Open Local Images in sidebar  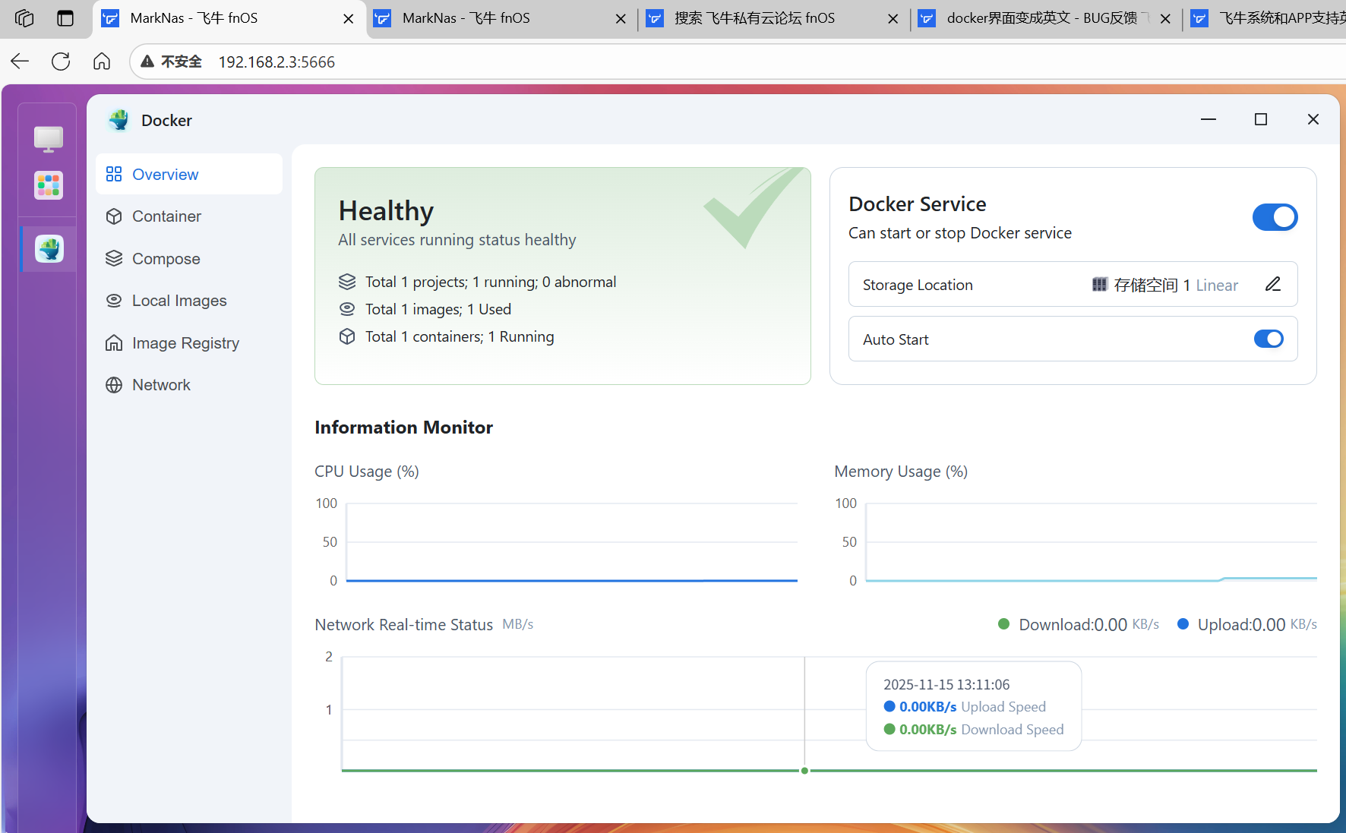[x=179, y=301]
